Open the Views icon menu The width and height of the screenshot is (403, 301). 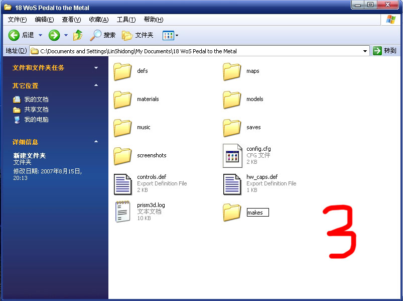[168, 36]
